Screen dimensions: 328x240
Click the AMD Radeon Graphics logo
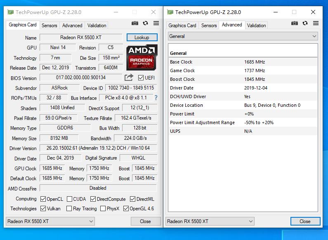point(142,57)
